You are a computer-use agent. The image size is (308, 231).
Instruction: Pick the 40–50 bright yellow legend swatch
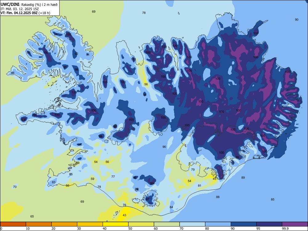pyautogui.click(x=115, y=224)
